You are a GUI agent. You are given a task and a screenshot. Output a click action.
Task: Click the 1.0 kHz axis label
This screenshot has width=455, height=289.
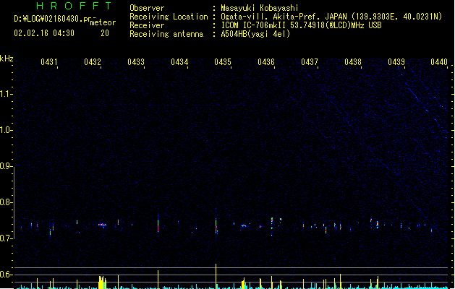point(6,130)
